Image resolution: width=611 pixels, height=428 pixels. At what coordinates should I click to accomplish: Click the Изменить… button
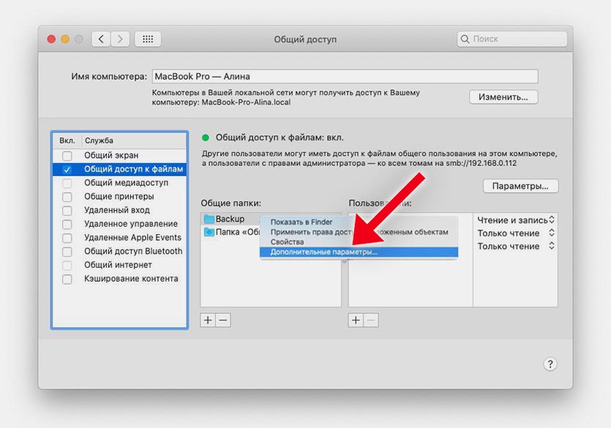(503, 97)
